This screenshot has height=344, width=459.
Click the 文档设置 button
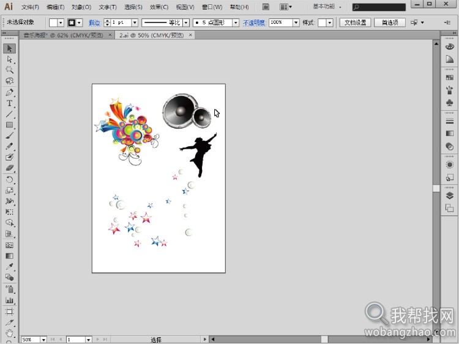tap(355, 23)
